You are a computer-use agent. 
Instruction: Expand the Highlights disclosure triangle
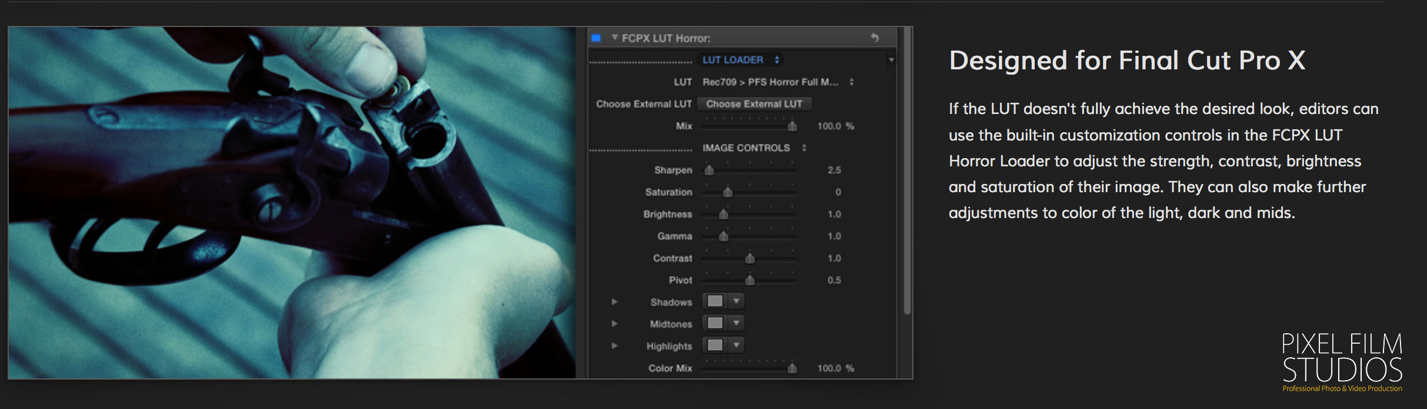(x=614, y=346)
